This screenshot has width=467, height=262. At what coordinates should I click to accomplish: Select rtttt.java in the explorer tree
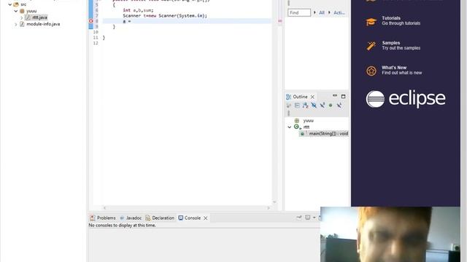point(39,17)
